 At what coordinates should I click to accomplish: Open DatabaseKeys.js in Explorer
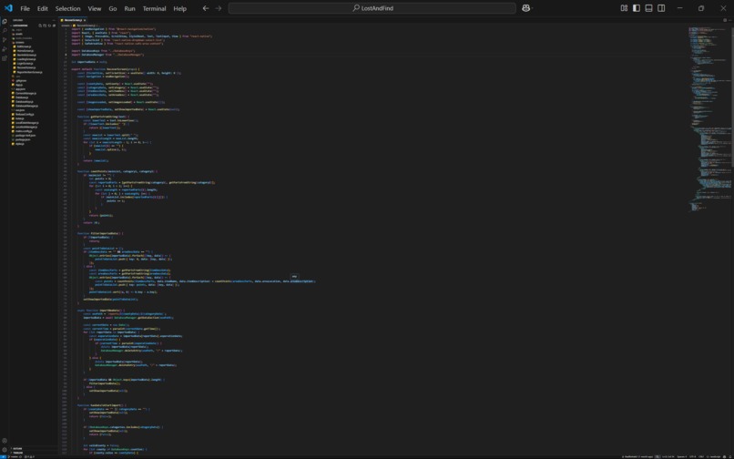(x=25, y=102)
